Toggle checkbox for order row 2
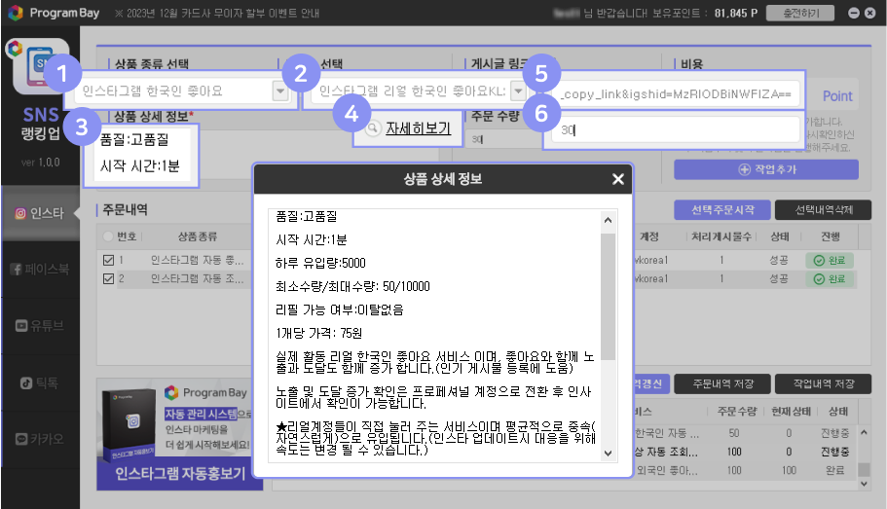The width and height of the screenshot is (887, 509). click(x=109, y=279)
